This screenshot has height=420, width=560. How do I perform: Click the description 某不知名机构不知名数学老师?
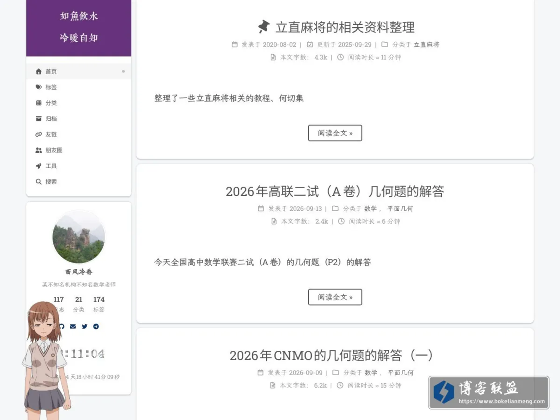coord(79,285)
